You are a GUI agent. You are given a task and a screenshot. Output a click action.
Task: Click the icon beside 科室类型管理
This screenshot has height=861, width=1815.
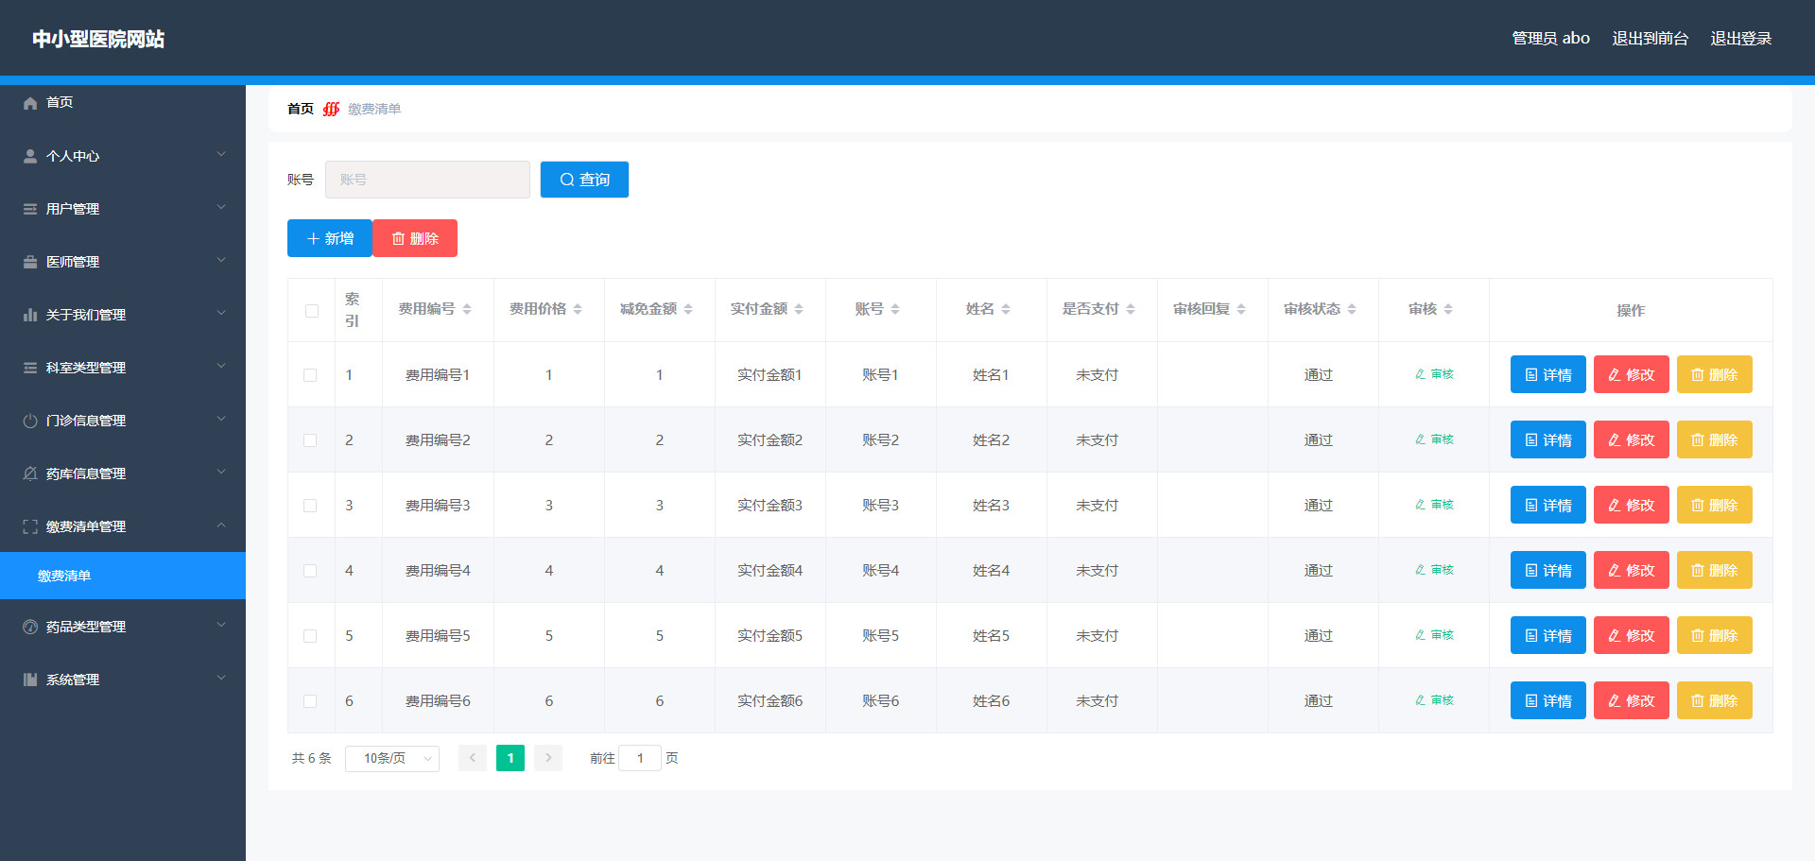[x=30, y=368]
